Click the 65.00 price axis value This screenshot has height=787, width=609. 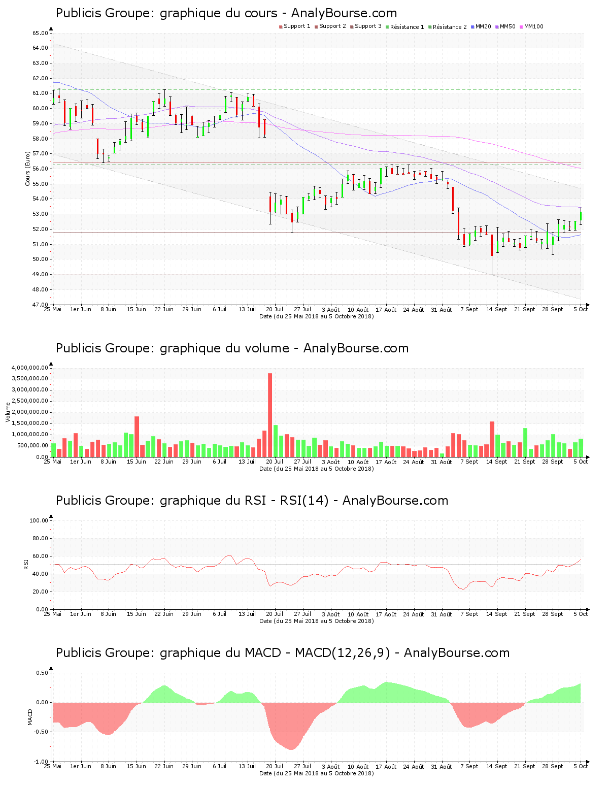[40, 33]
